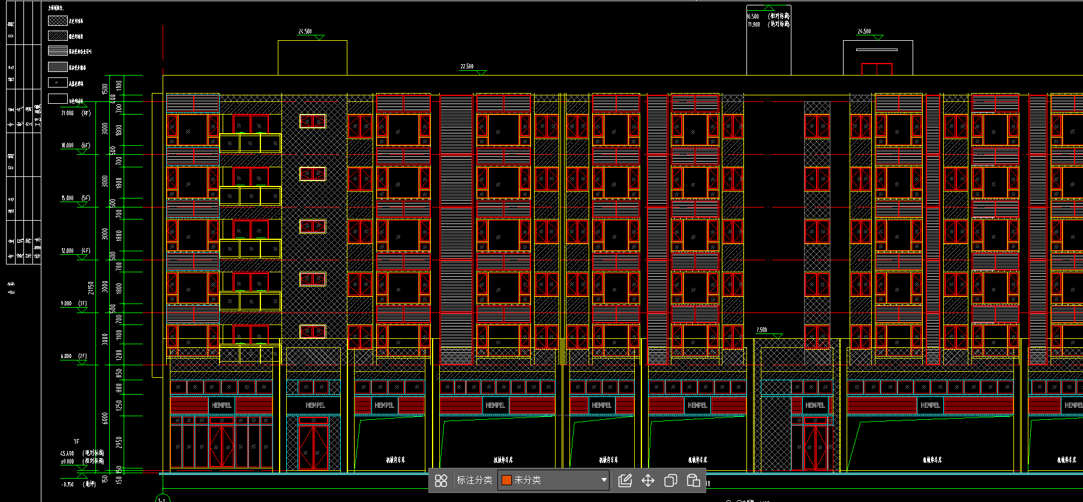1083x502 pixels.
Task: Click the 36.500 top elevation text
Action: point(752,17)
